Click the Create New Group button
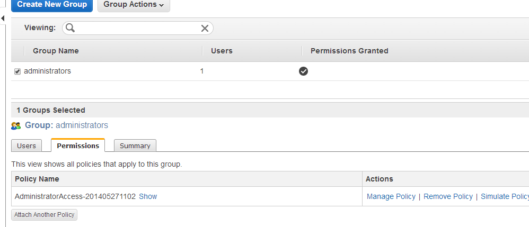The image size is (529, 227). tap(52, 5)
